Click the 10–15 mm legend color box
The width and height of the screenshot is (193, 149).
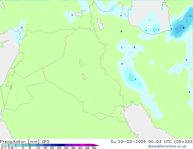pos(40,145)
